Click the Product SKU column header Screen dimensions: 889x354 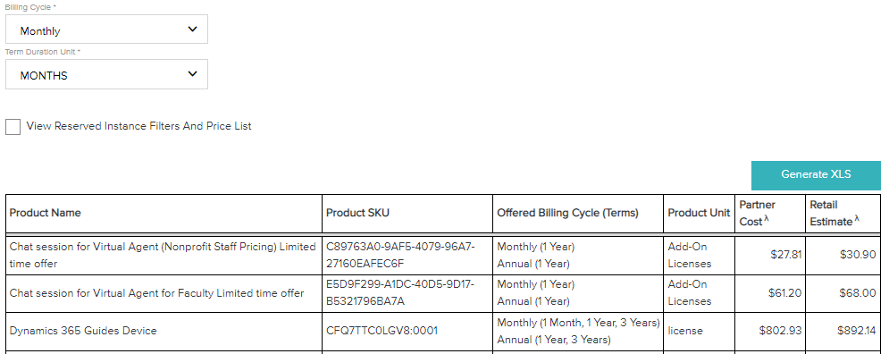point(357,214)
